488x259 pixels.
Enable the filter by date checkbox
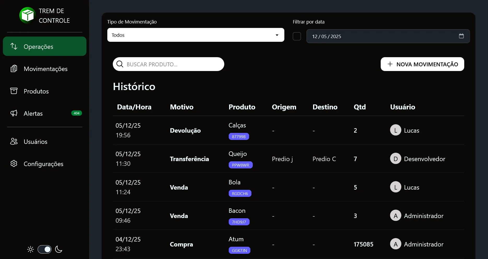click(297, 36)
